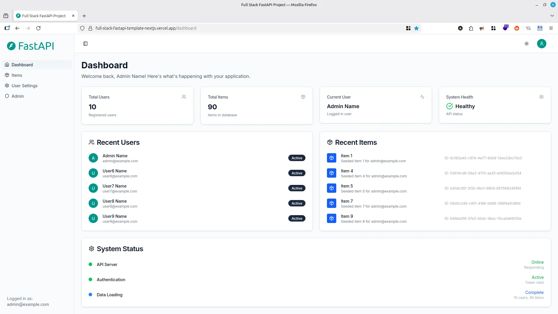Click the green API status indicator dot
The height and width of the screenshot is (314, 558).
(x=90, y=264)
